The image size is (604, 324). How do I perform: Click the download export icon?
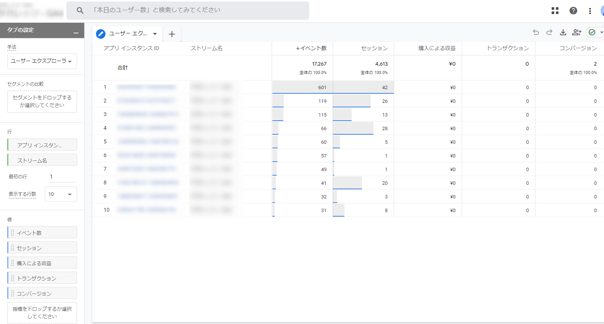tap(563, 32)
